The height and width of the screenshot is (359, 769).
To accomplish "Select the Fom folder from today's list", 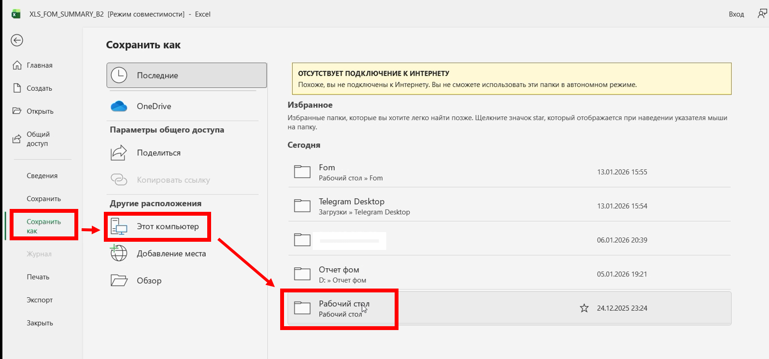I will pos(327,167).
